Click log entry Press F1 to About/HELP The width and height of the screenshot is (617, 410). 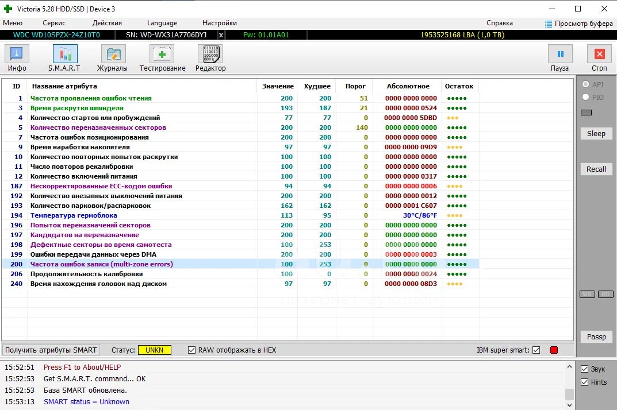pyautogui.click(x=82, y=367)
